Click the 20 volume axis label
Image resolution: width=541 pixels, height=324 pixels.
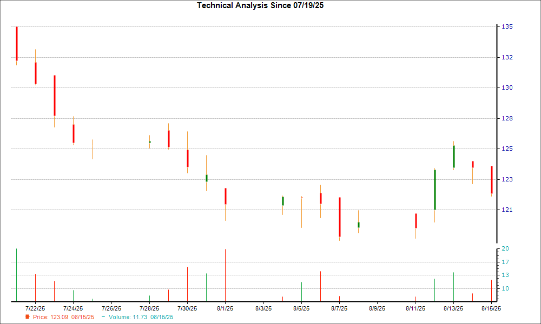pyautogui.click(x=505, y=248)
